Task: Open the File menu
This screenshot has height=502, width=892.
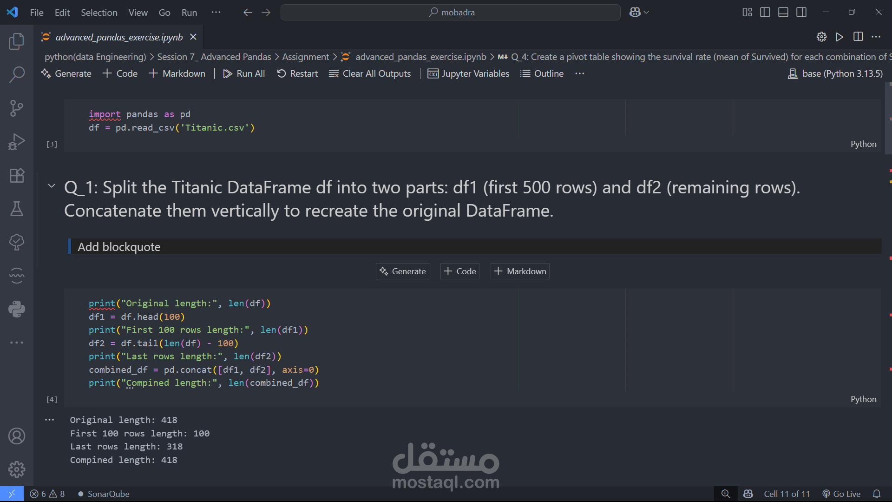Action: tap(37, 13)
